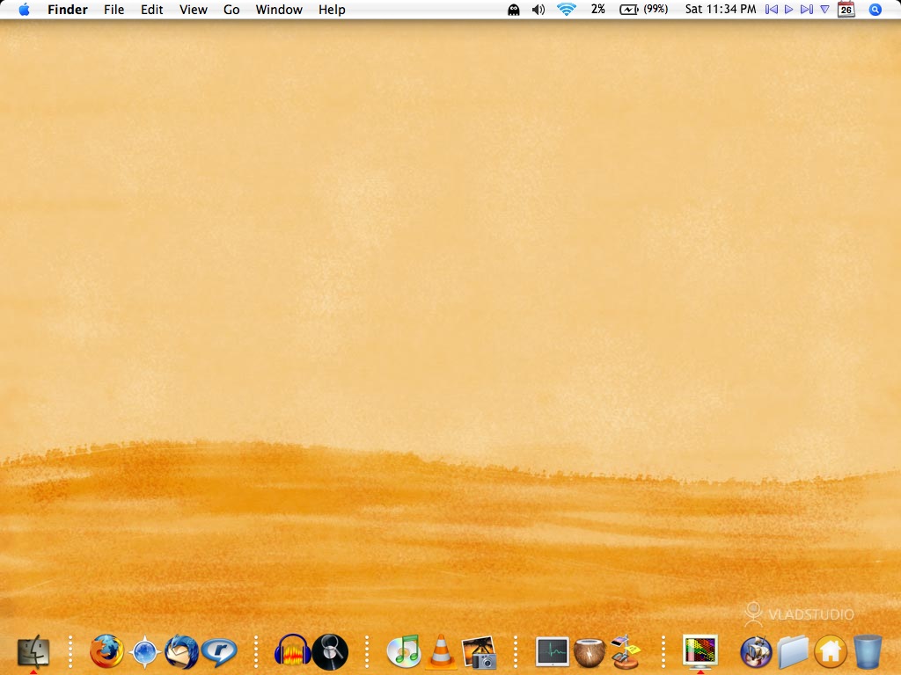Open the View menu
This screenshot has height=675, width=901.
click(193, 10)
